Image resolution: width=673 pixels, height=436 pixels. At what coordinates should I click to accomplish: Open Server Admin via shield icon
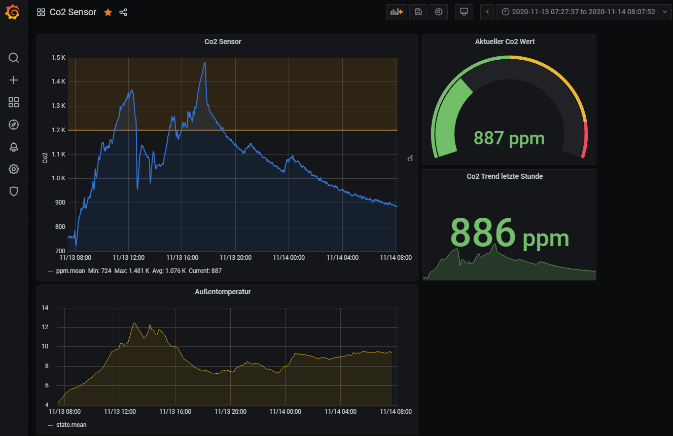pos(14,191)
